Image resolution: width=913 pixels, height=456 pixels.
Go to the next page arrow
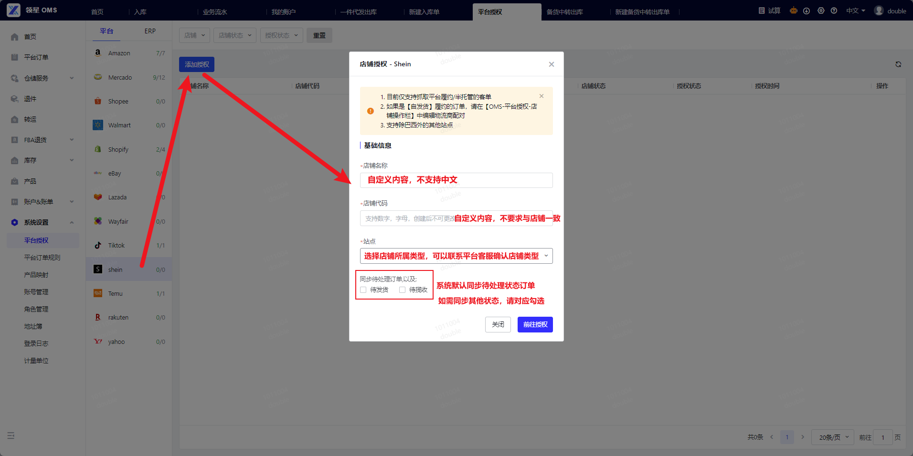coord(803,437)
